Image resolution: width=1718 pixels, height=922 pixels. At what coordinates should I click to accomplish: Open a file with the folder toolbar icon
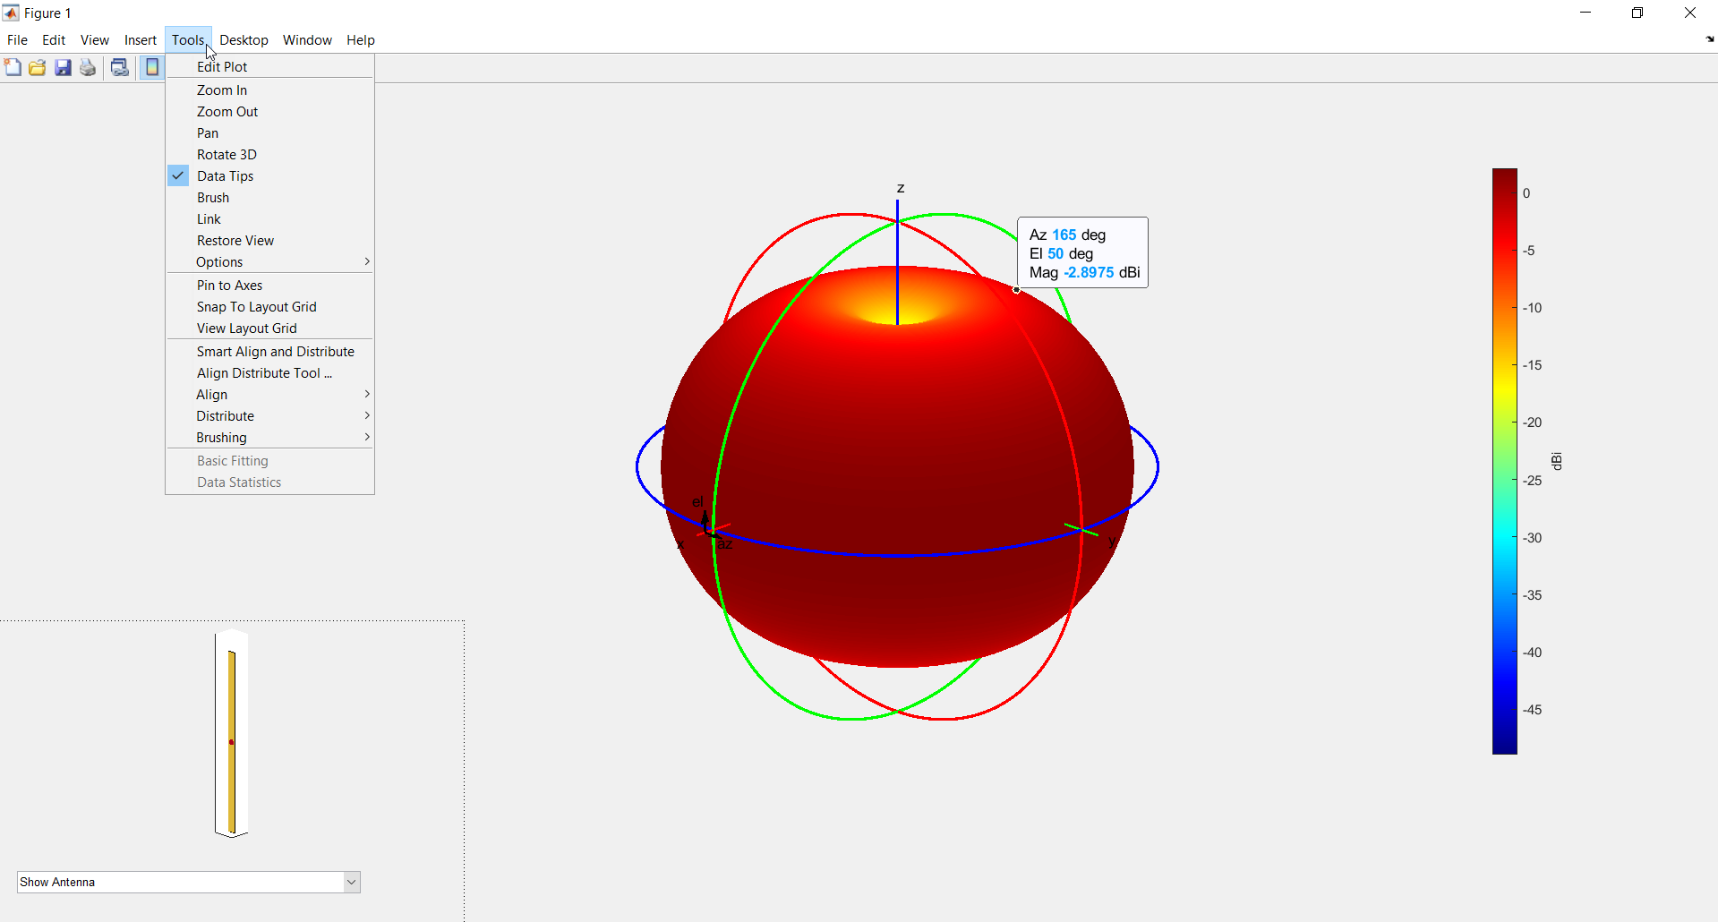37,66
